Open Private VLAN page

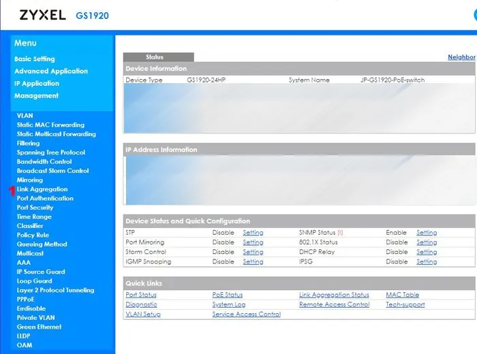[36, 317]
